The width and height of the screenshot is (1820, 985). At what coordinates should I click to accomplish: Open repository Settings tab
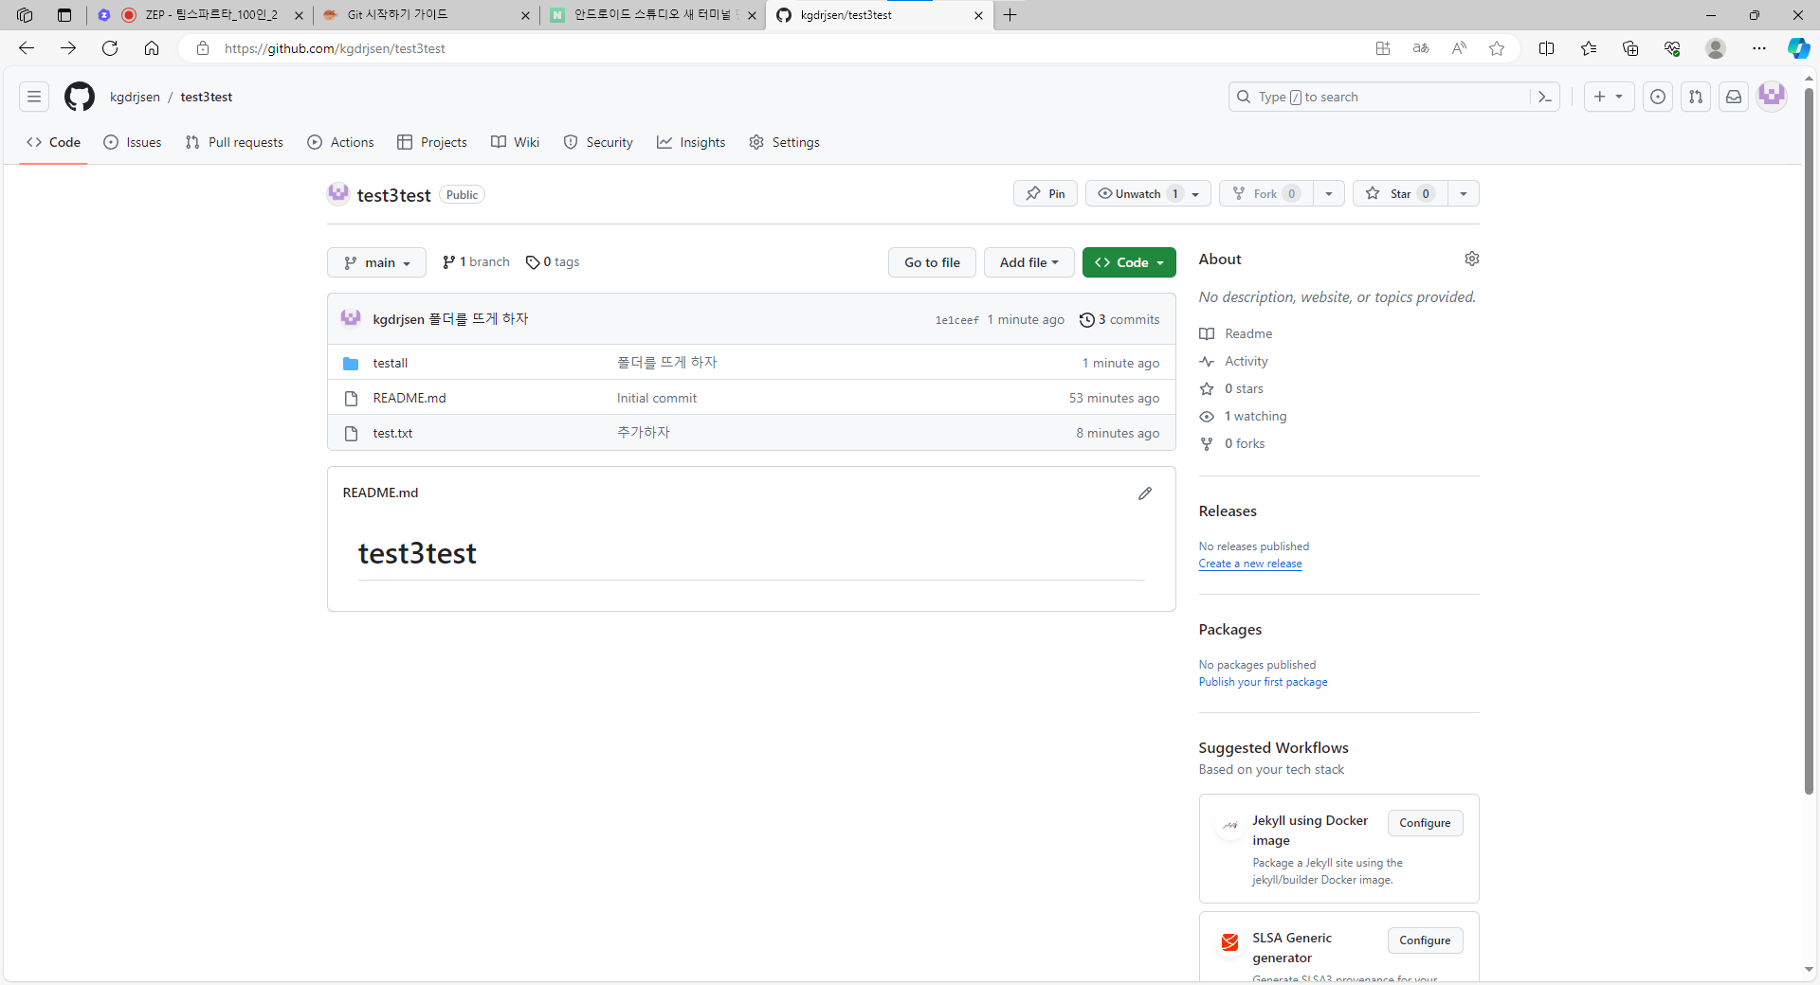tap(785, 142)
